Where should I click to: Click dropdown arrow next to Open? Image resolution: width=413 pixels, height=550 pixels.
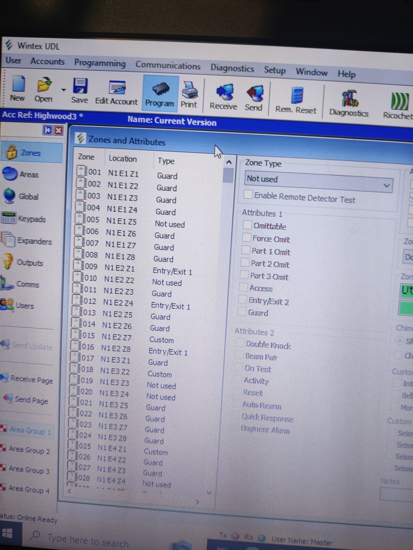[x=64, y=90]
